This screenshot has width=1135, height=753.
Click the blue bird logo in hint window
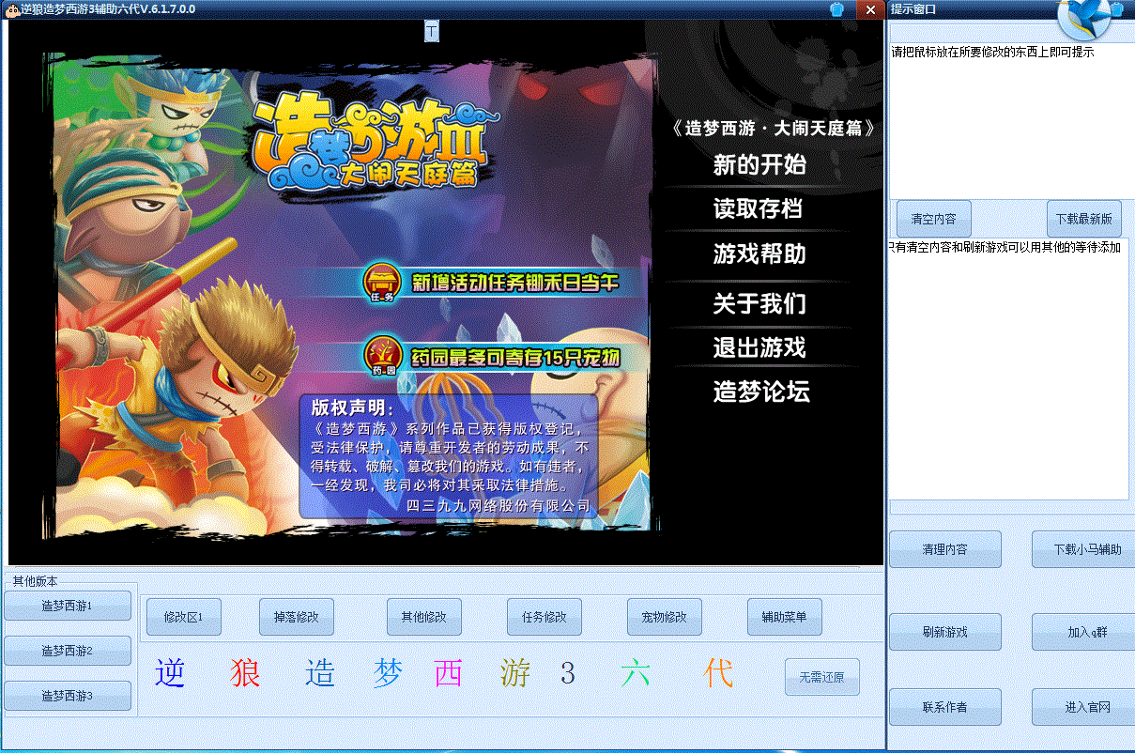1089,16
